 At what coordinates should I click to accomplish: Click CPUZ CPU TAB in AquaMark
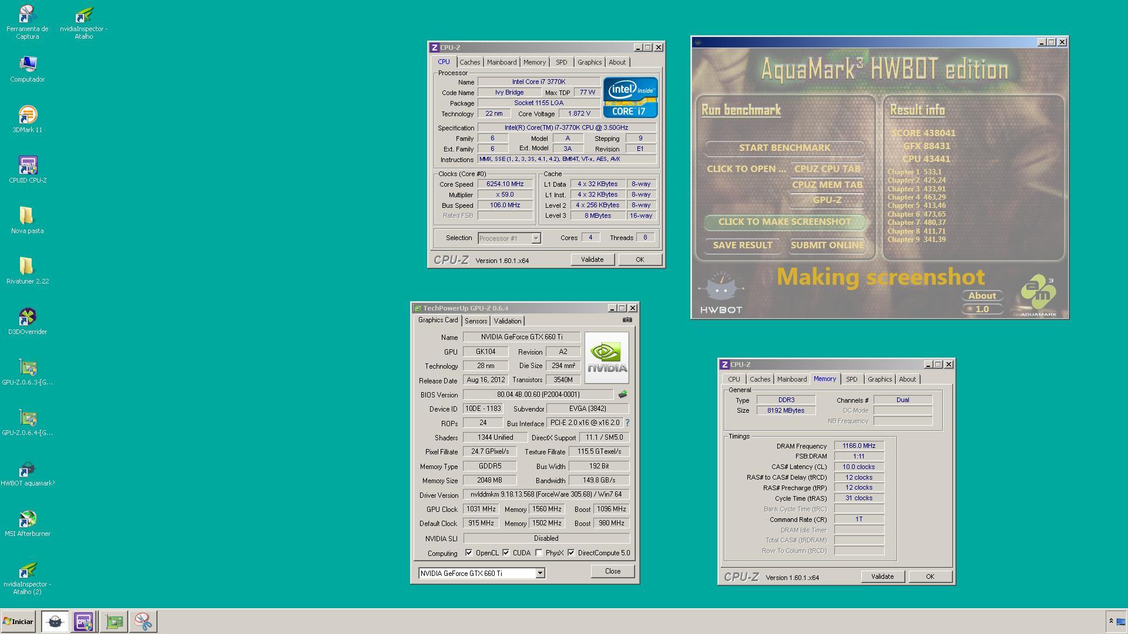pyautogui.click(x=827, y=169)
